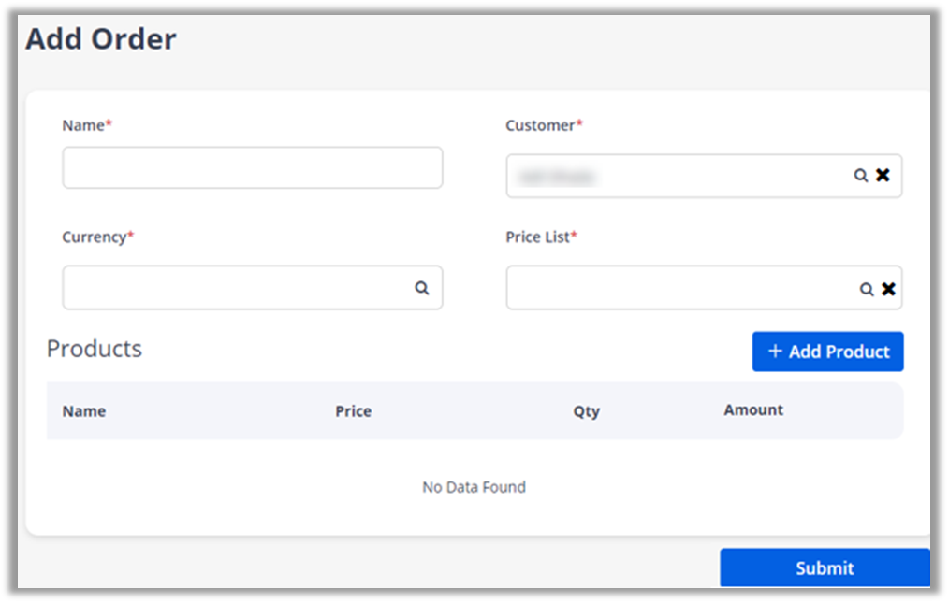
Task: Focus the order Name text box
Action: point(252,168)
